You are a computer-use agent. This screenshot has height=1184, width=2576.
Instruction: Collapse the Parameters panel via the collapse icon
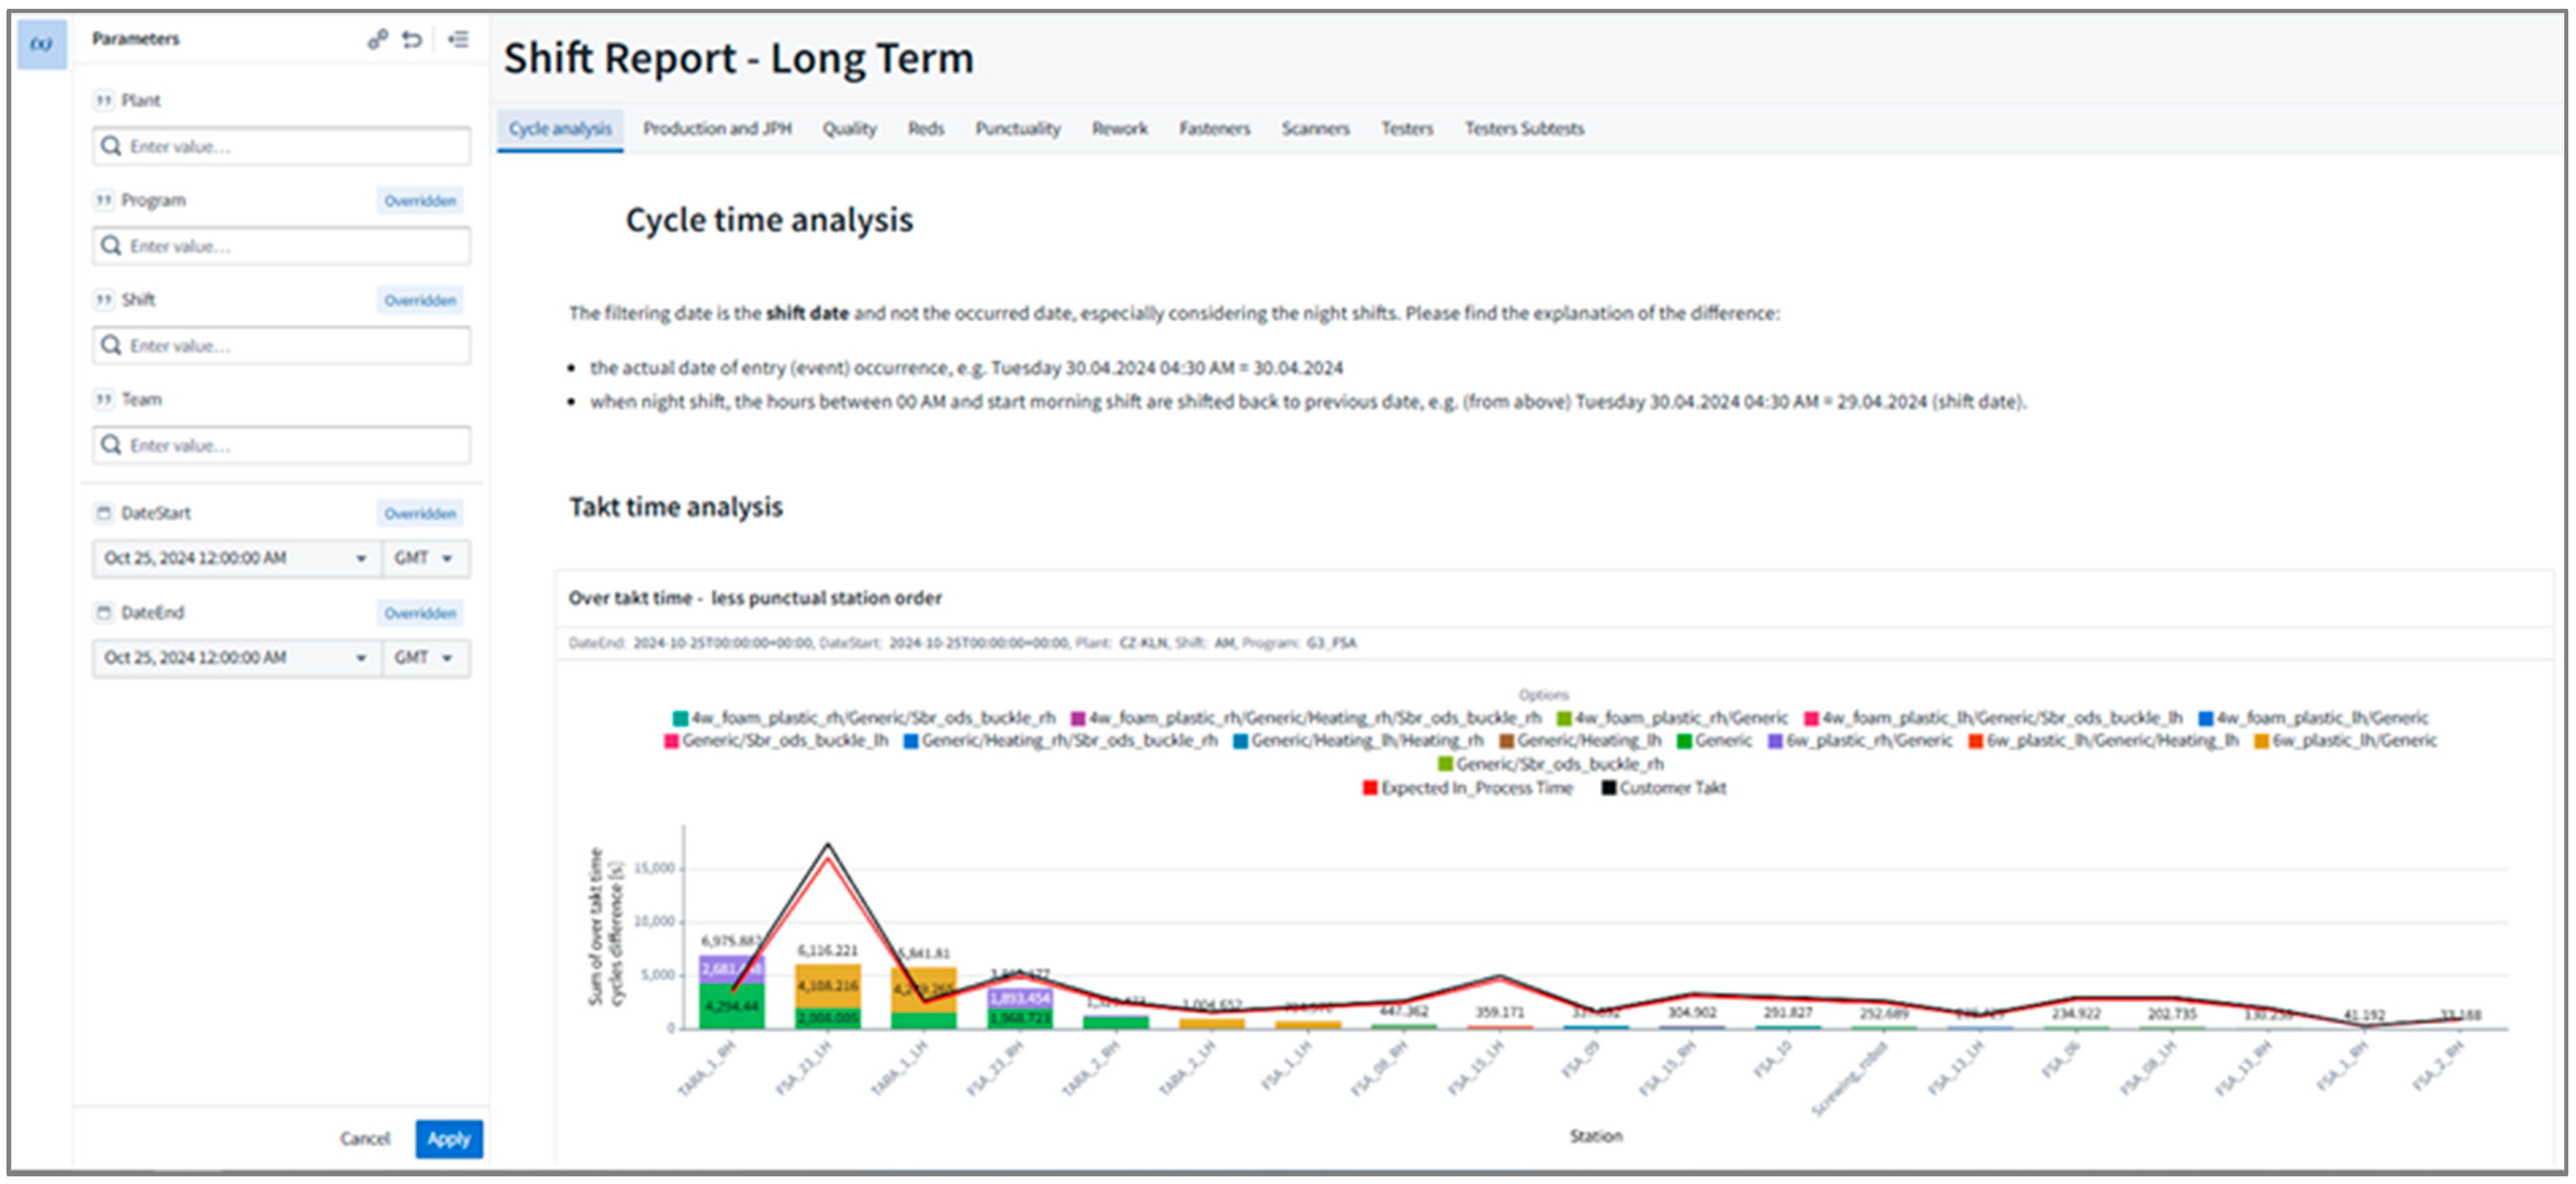click(458, 39)
